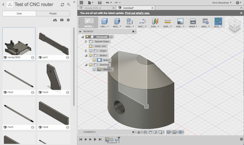The image size is (244, 145).
Task: Click Find out what's new link
Action: click(137, 13)
